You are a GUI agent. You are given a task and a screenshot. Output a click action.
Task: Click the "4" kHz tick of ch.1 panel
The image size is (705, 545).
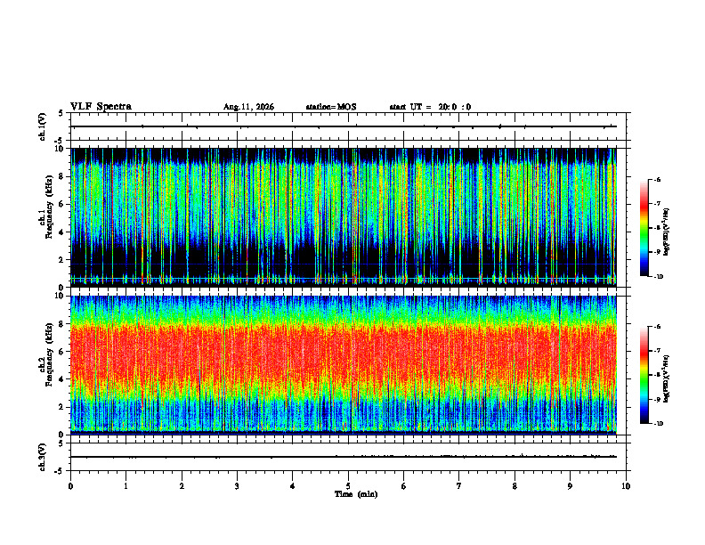[x=63, y=232]
